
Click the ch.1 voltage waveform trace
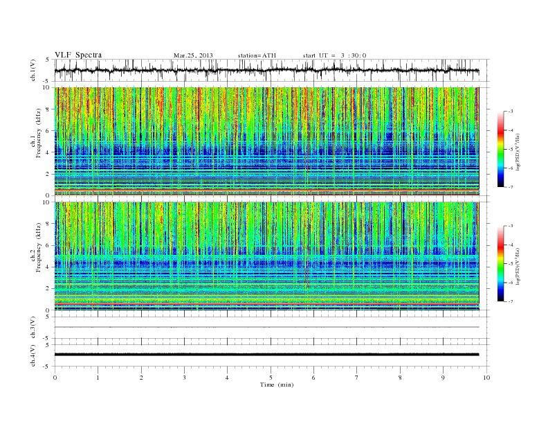pos(266,71)
